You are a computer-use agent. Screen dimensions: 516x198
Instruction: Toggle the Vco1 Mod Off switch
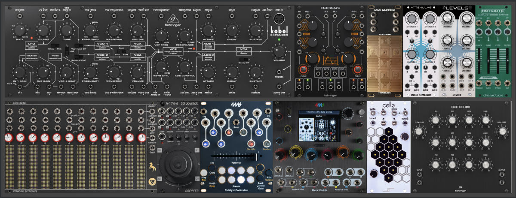coord(79,45)
